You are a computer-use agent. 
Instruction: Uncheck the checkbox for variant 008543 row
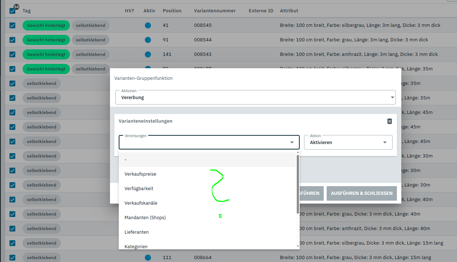pos(12,54)
